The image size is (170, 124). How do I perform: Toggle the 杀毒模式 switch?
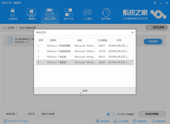click(111, 114)
